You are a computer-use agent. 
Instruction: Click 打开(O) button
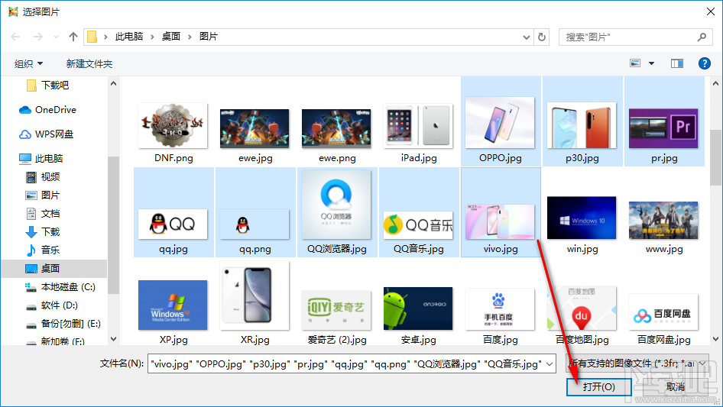point(598,386)
